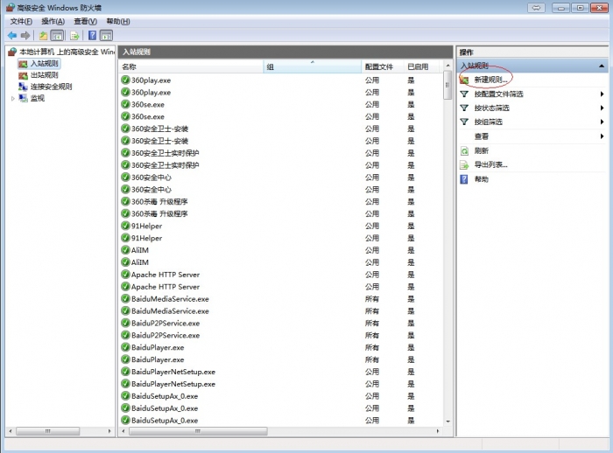Toggle the action pane toolbar icon

click(x=106, y=36)
